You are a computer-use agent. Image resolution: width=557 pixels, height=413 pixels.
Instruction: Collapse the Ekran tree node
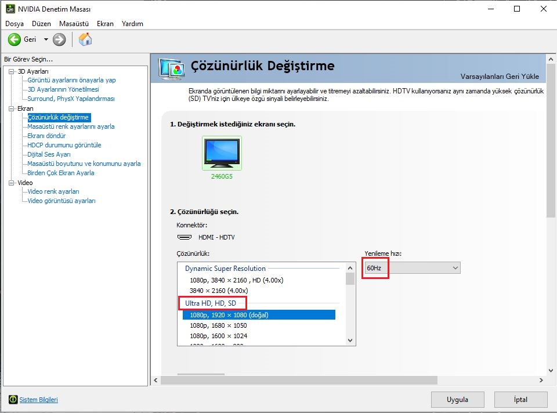[12, 108]
